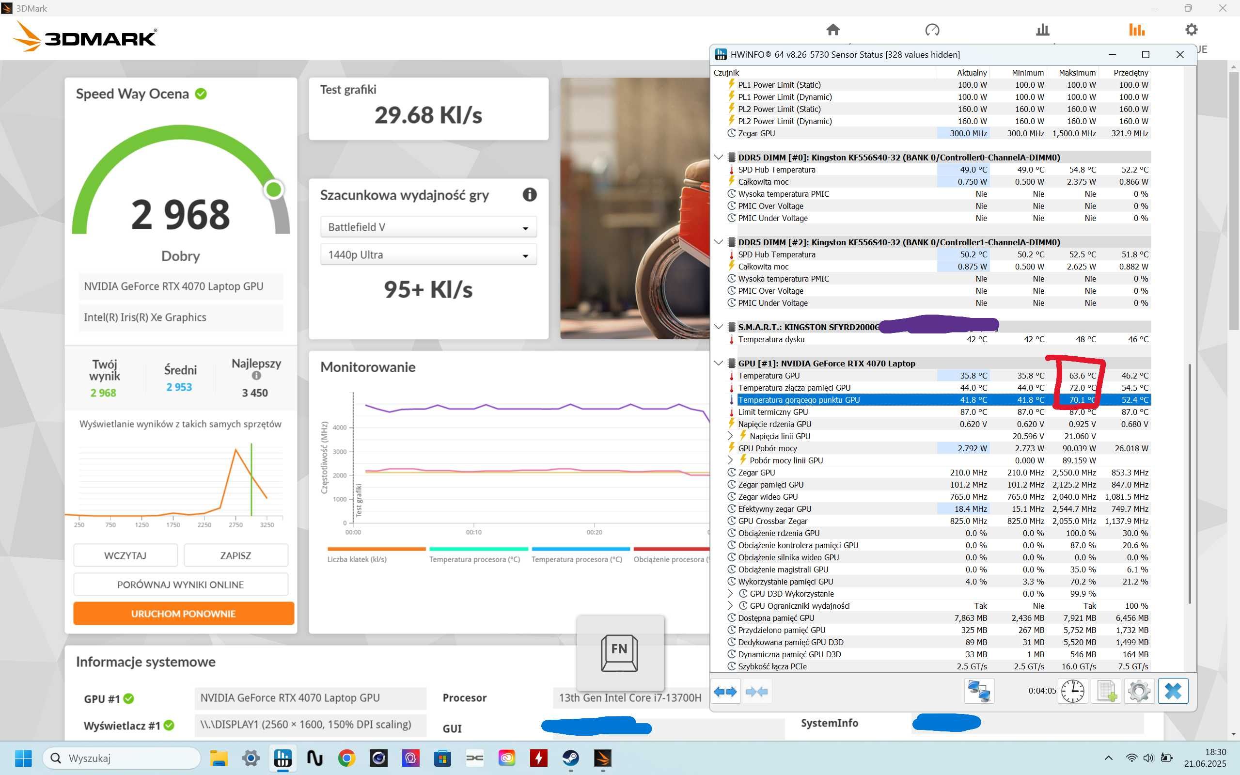Open 3DMark Options gear icon
1240x775 pixels.
pyautogui.click(x=1192, y=30)
